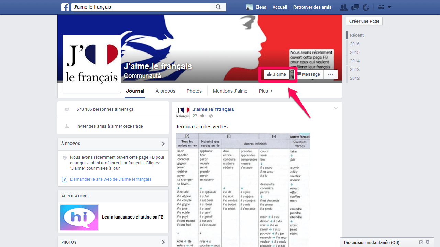The width and height of the screenshot is (440, 247).
Task: Switch to the Mentions J'aime tab
Action: point(230,91)
